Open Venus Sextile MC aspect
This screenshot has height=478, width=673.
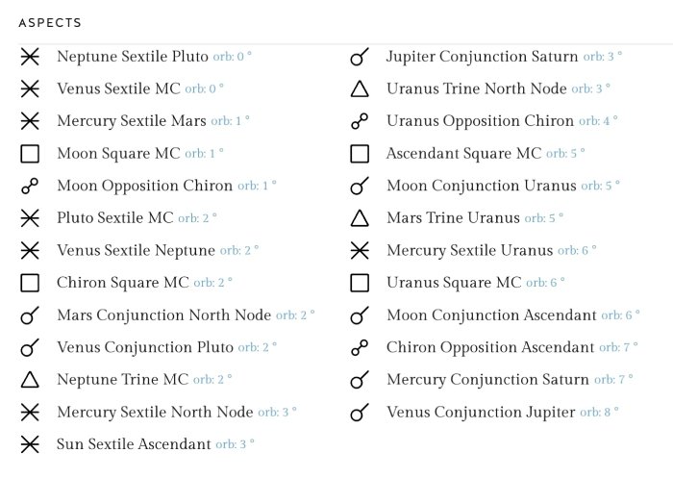pyautogui.click(x=118, y=88)
